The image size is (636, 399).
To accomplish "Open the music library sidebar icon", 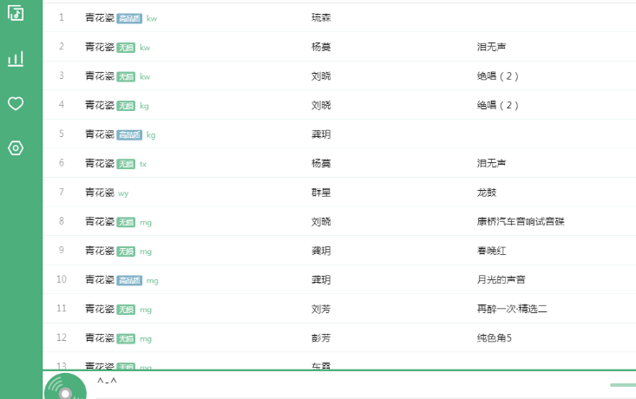I will (x=16, y=13).
